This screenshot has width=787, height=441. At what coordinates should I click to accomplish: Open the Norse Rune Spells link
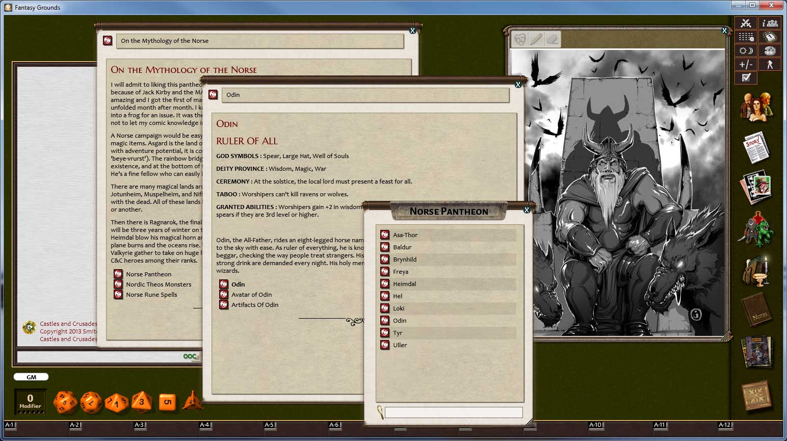pos(151,294)
